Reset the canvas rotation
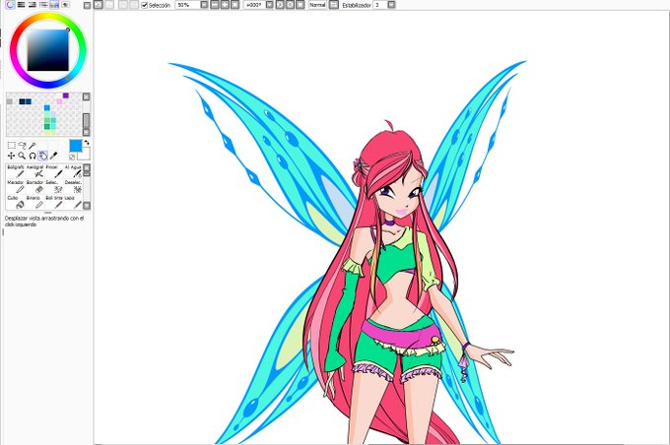This screenshot has height=445, width=670. click(301, 5)
